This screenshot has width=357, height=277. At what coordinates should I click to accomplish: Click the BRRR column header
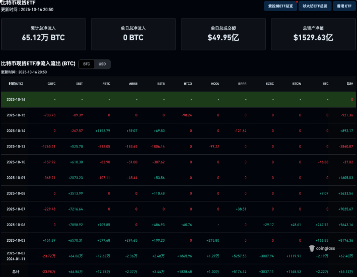(x=243, y=84)
